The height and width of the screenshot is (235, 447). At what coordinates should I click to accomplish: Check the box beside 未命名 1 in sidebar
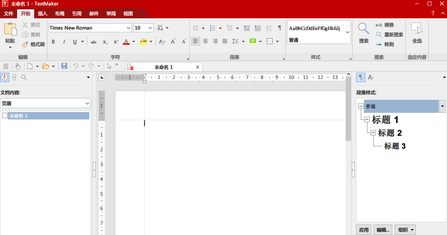[x=5, y=116]
